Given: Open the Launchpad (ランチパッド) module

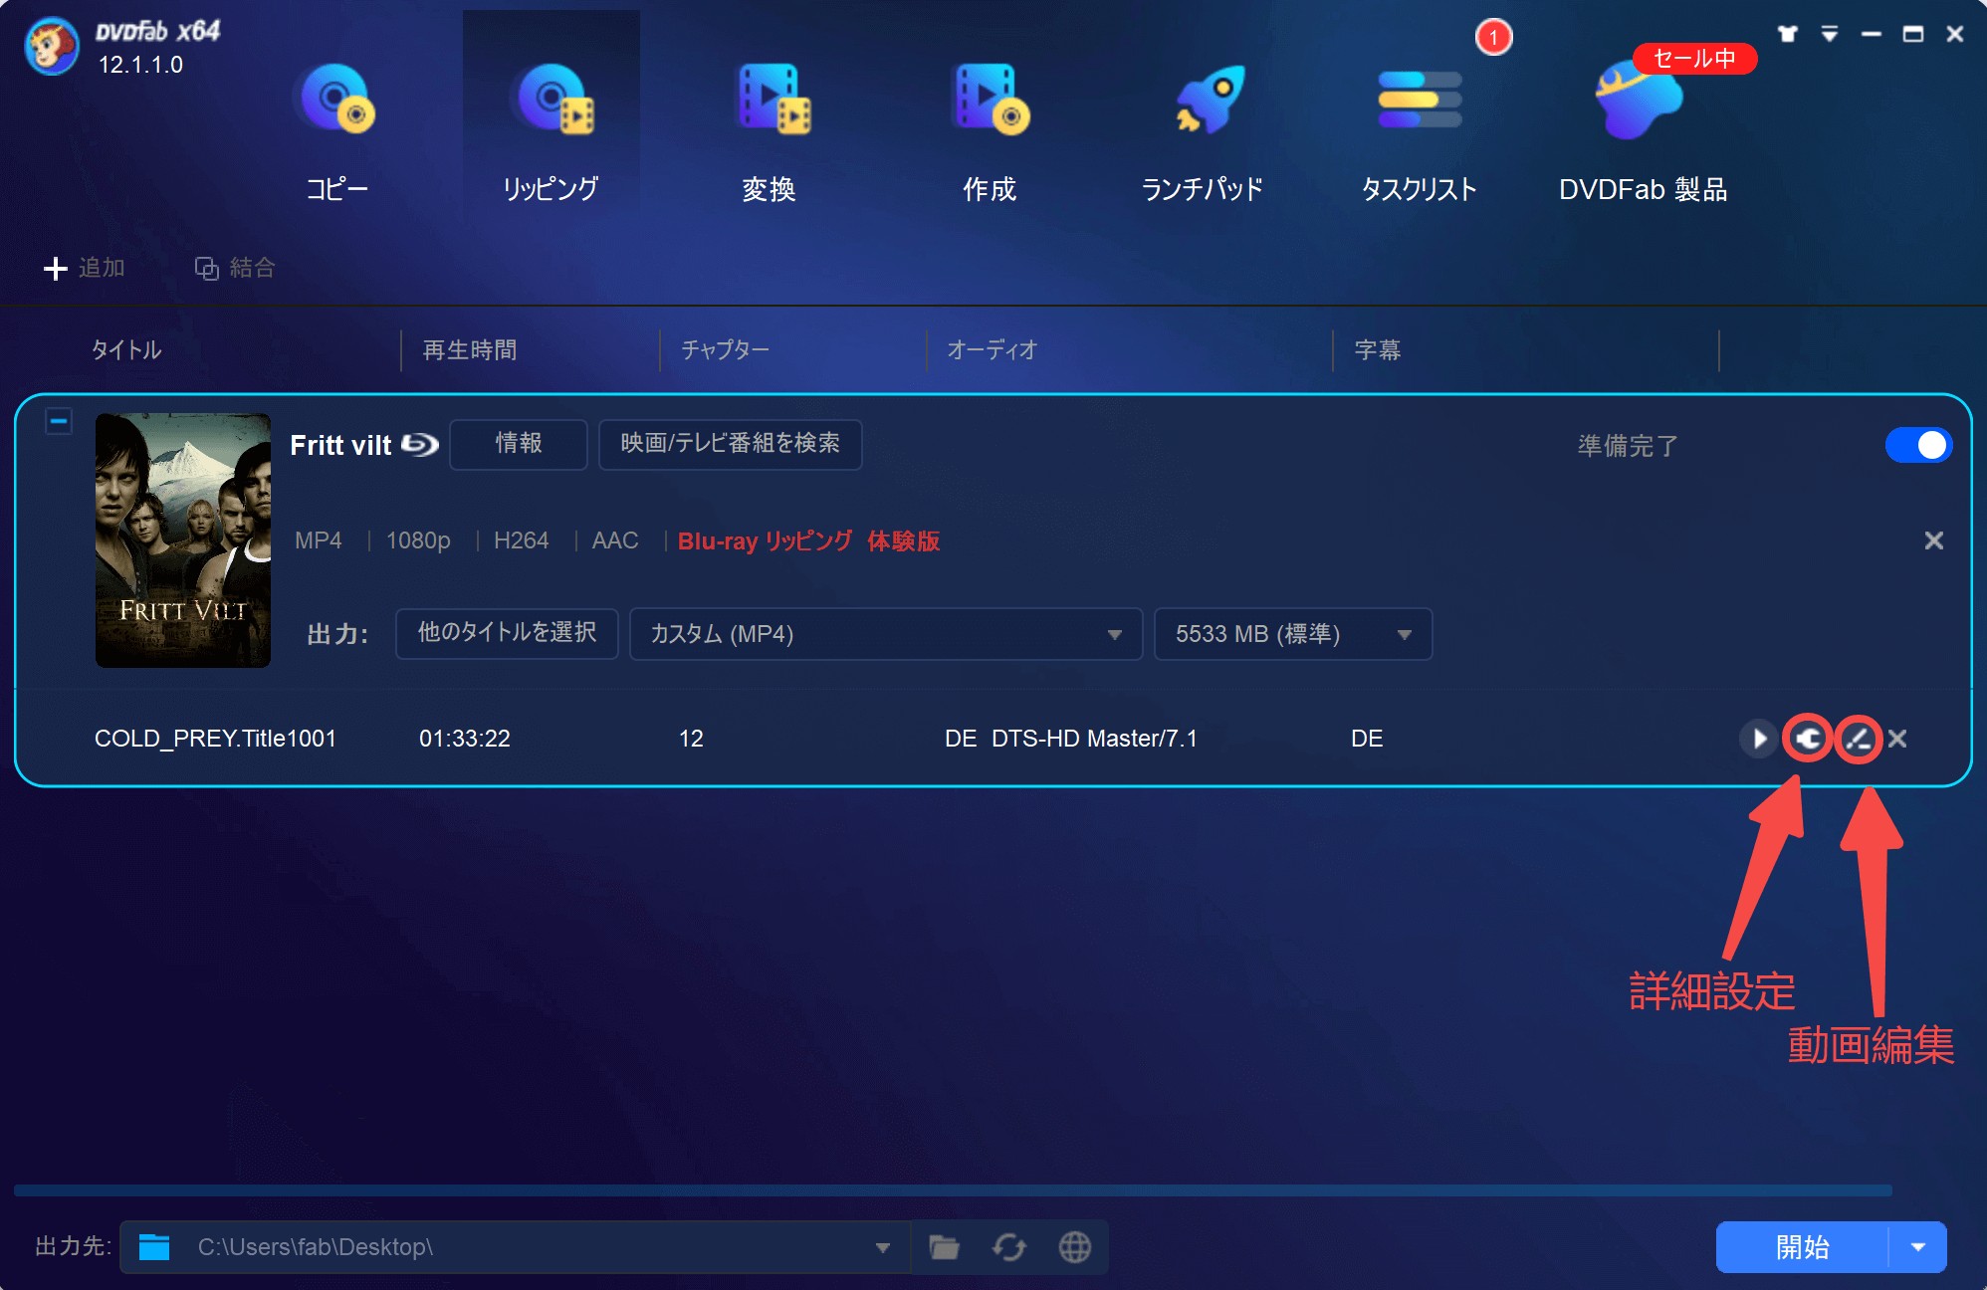Looking at the screenshot, I should [x=1203, y=131].
